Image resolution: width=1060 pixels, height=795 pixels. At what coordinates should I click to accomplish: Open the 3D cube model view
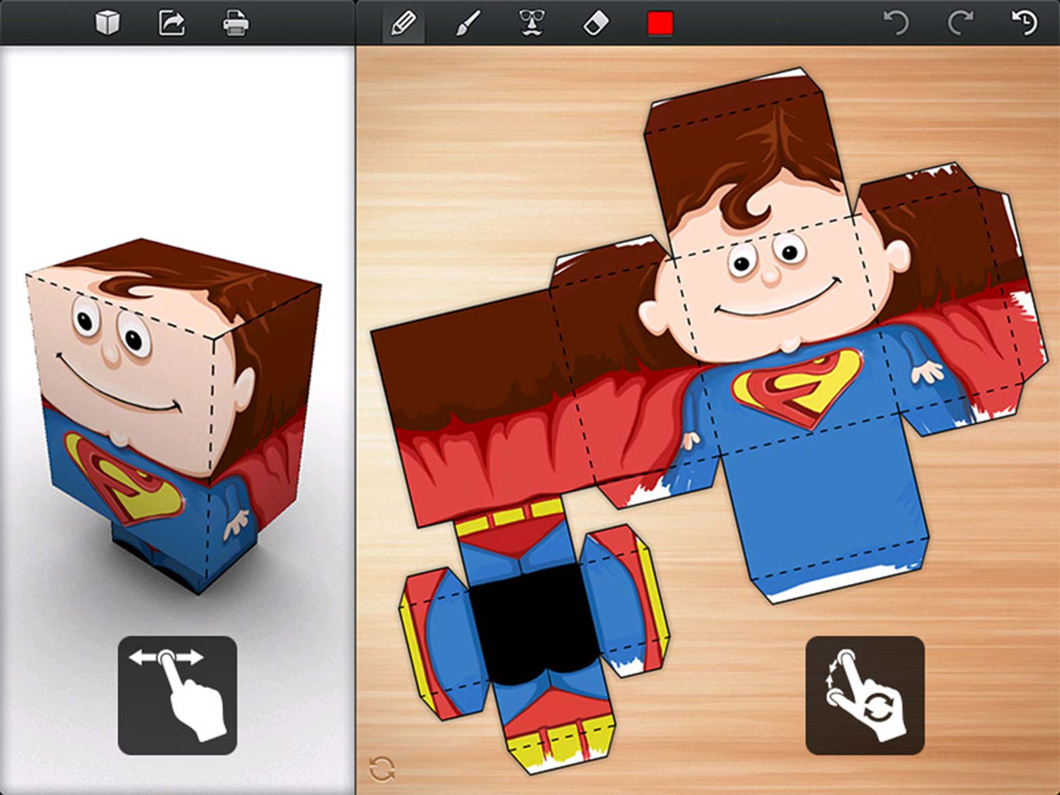click(107, 23)
